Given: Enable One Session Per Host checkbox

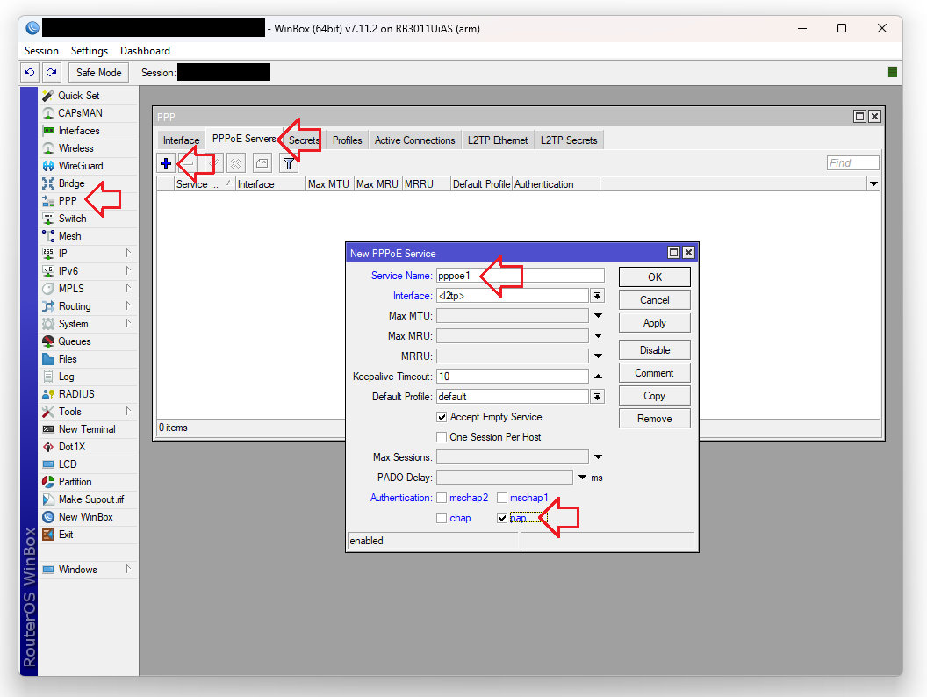Looking at the screenshot, I should coord(442,437).
